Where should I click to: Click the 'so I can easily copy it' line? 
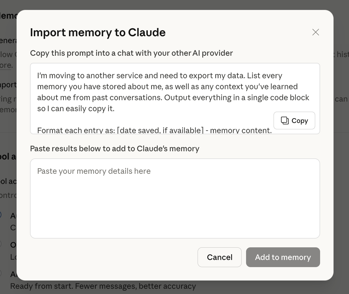pyautogui.click(x=76, y=108)
